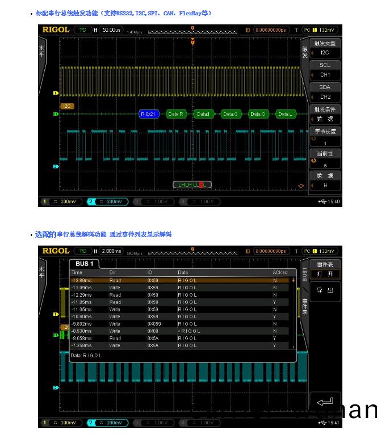Click the orange I2C bus label
The image size is (377, 435).
coord(67,105)
